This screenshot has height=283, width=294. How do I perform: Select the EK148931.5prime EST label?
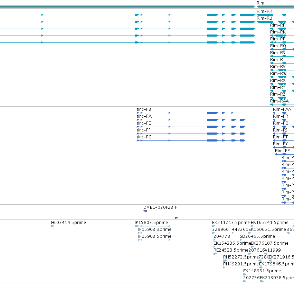(x=262, y=271)
